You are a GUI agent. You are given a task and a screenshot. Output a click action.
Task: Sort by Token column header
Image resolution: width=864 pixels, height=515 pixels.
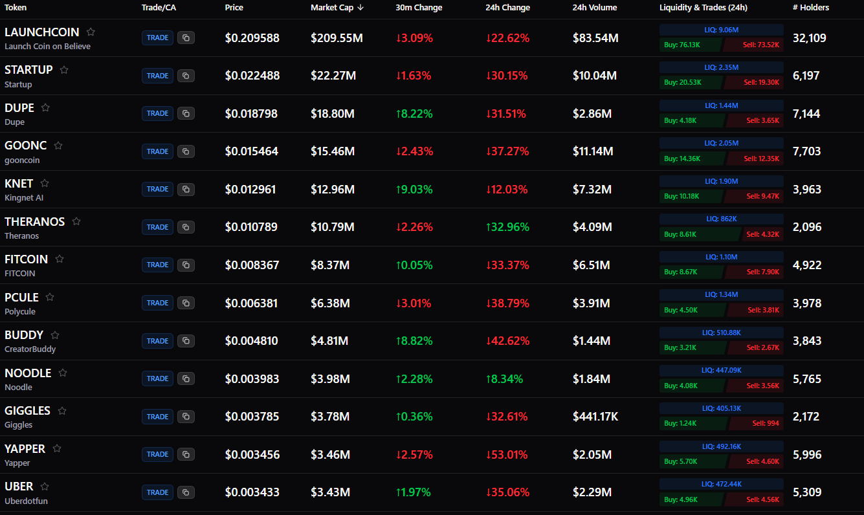click(x=16, y=8)
